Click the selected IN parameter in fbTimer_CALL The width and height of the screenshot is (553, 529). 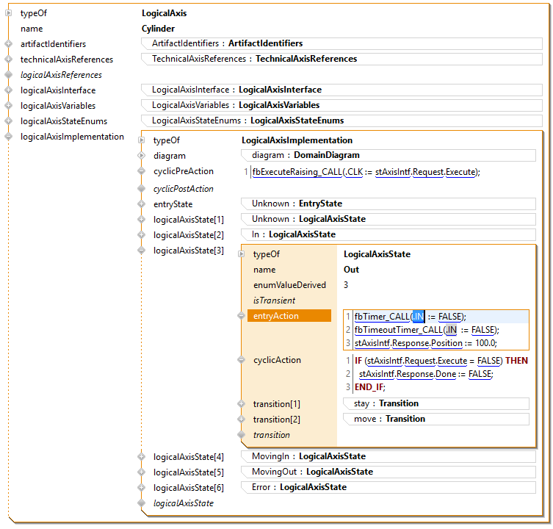click(x=418, y=317)
